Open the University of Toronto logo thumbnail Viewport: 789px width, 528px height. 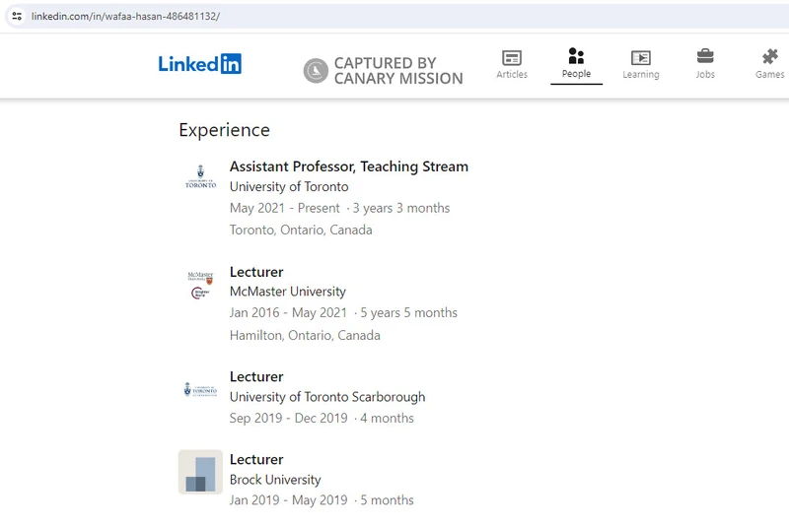tap(200, 176)
